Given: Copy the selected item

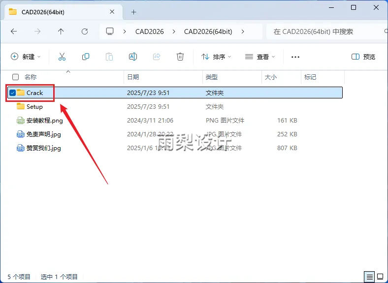Looking at the screenshot, I should pyautogui.click(x=86, y=57).
